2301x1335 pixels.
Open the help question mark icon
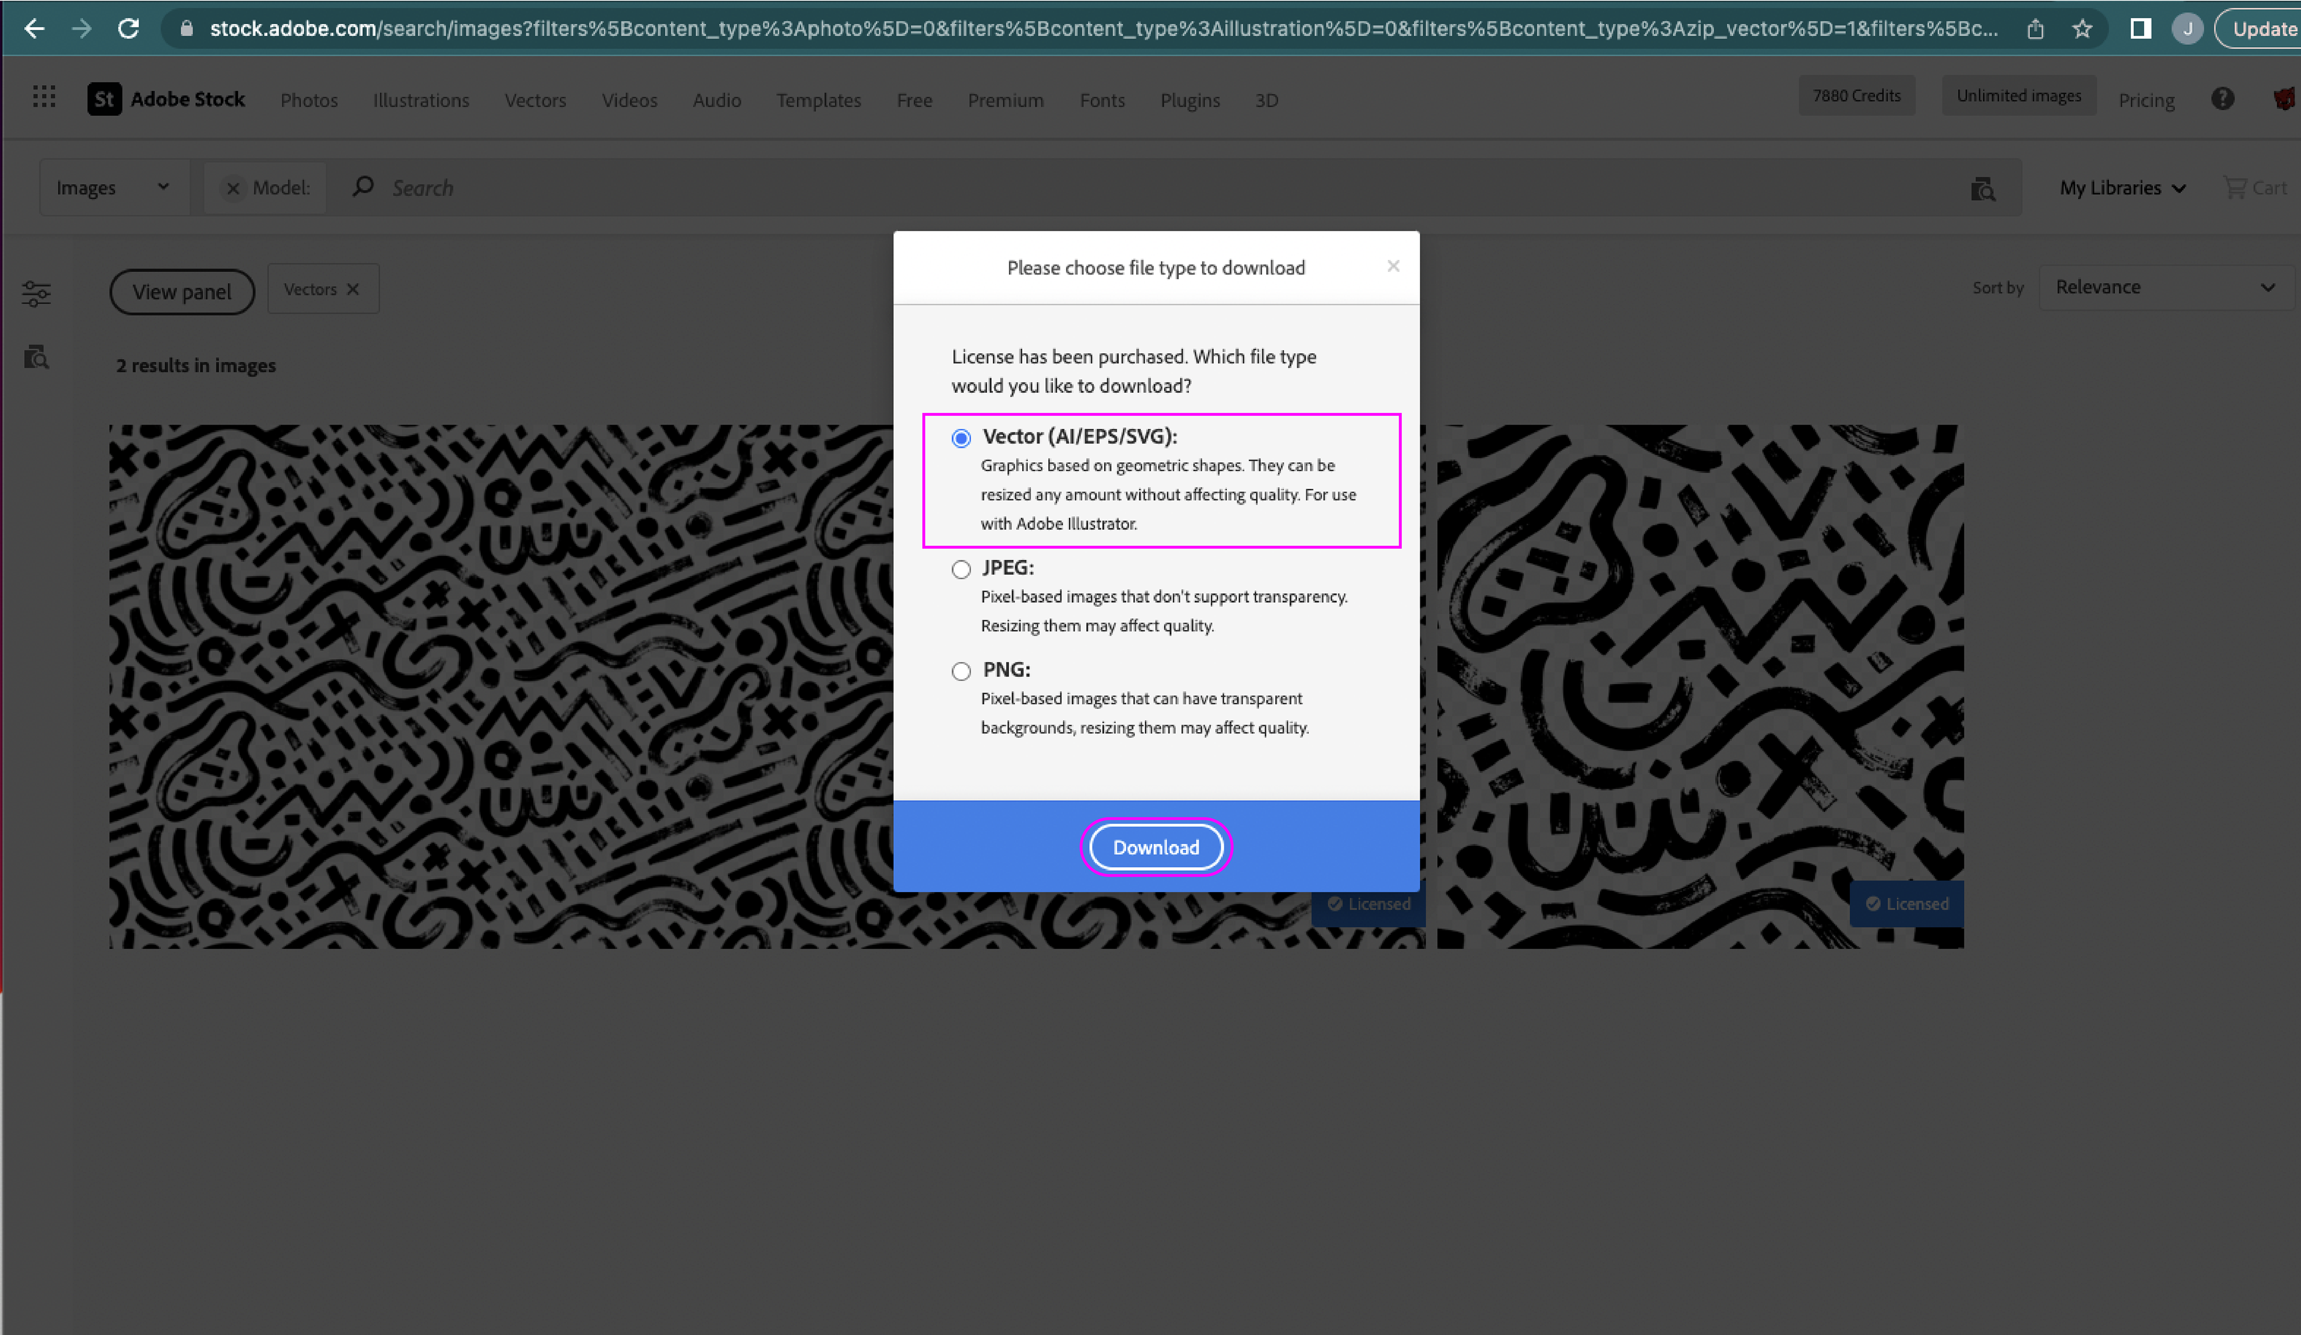pos(2222,98)
